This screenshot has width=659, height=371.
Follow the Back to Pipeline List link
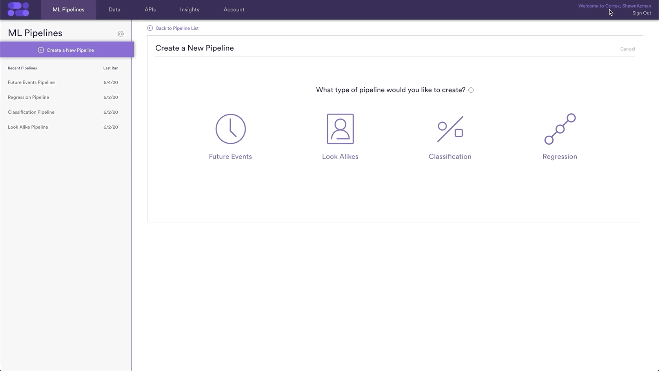[x=177, y=28]
